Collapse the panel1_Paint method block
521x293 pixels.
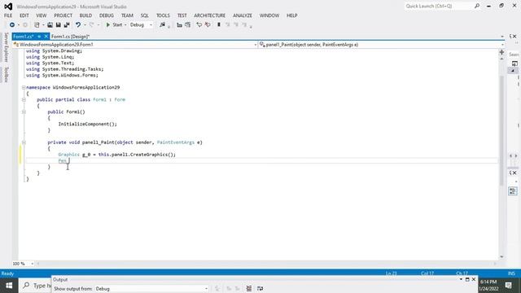(x=24, y=142)
